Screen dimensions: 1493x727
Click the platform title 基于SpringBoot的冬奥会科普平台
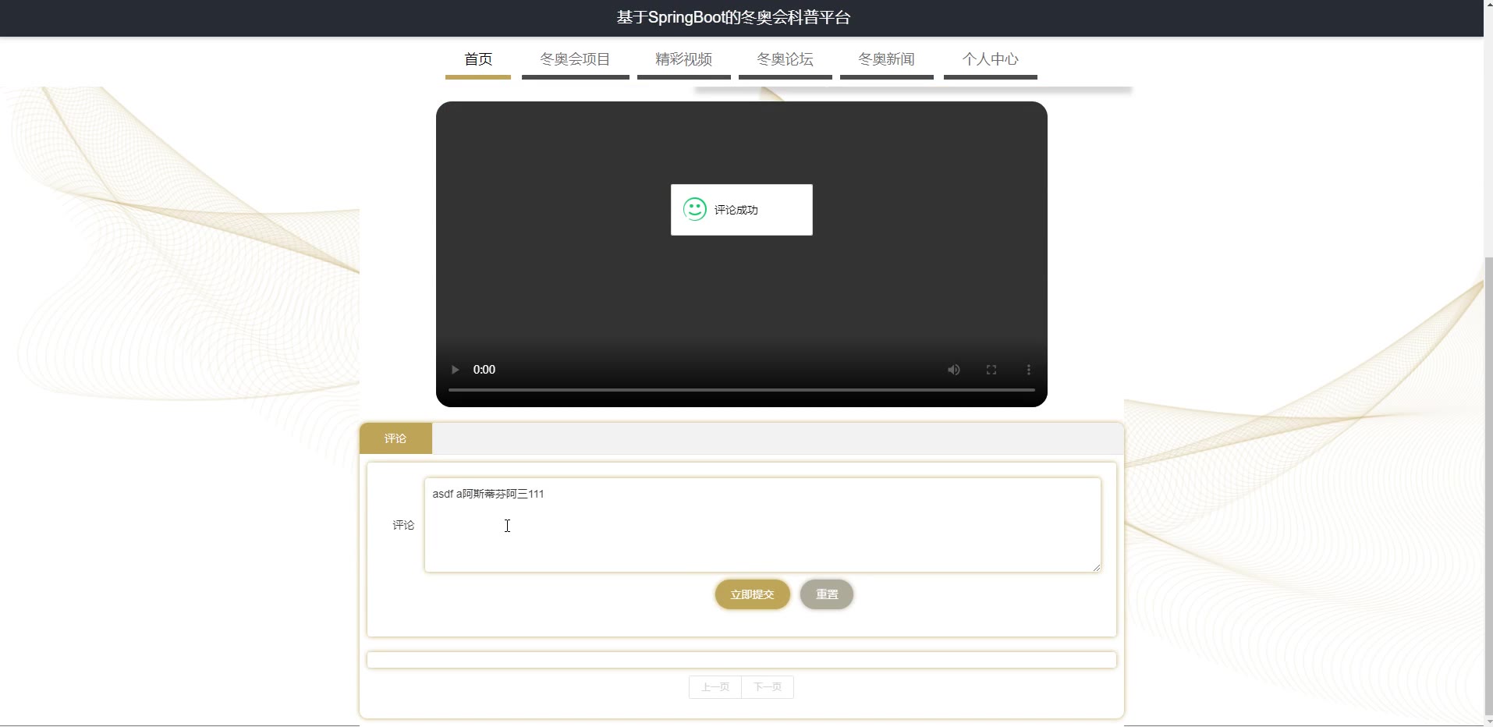pyautogui.click(x=733, y=17)
